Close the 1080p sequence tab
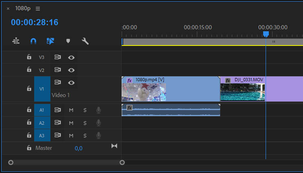This screenshot has height=173, width=303. [x=8, y=9]
